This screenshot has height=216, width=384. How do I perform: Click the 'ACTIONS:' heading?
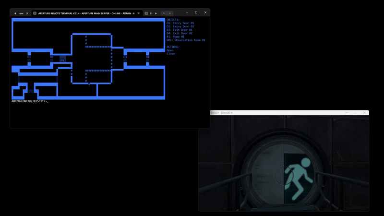point(173,47)
